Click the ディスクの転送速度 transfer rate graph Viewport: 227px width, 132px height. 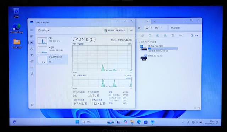coord(102,82)
